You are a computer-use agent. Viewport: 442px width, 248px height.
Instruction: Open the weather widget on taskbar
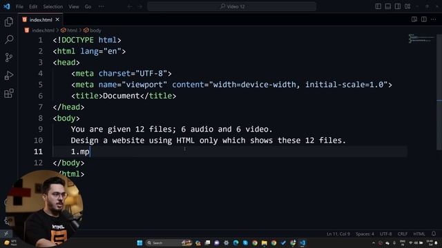tap(10, 243)
